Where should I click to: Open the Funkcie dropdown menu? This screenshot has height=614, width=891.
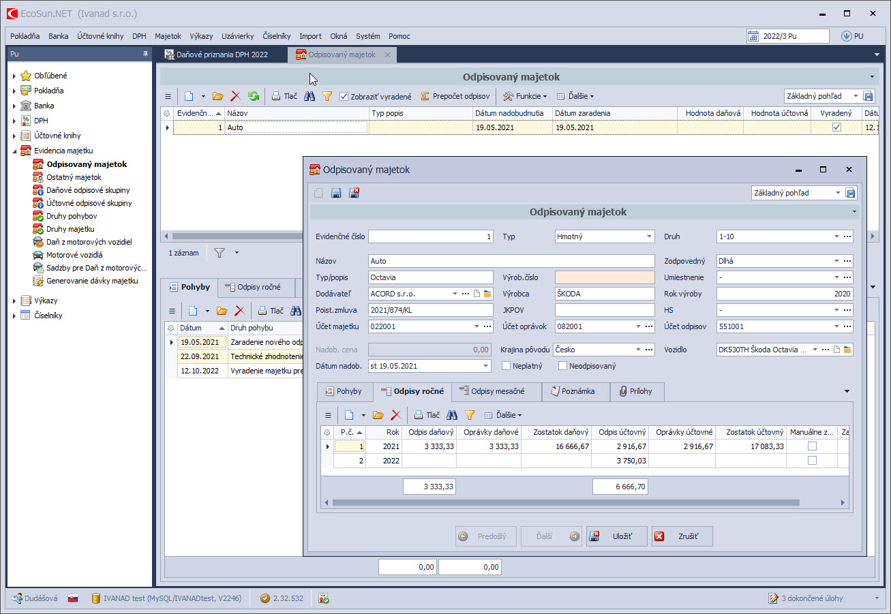pyautogui.click(x=526, y=97)
